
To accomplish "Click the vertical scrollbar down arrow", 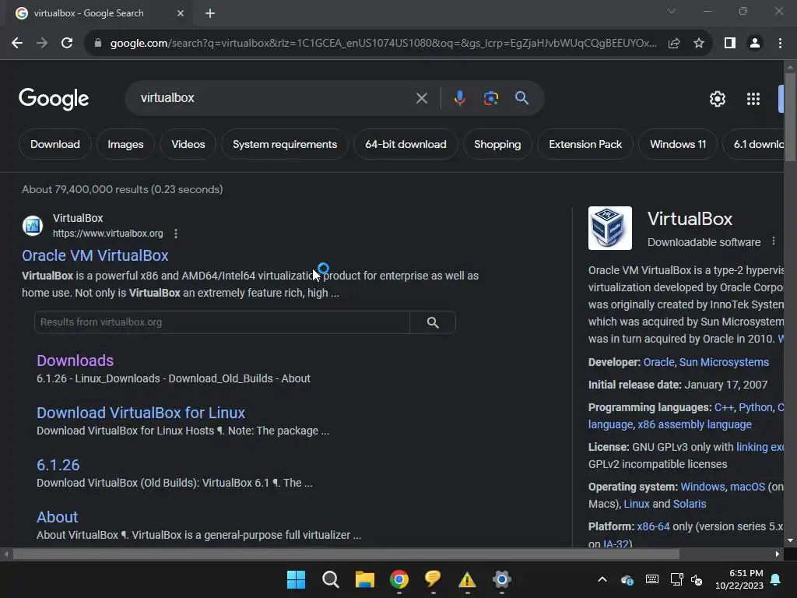I will coord(790,540).
